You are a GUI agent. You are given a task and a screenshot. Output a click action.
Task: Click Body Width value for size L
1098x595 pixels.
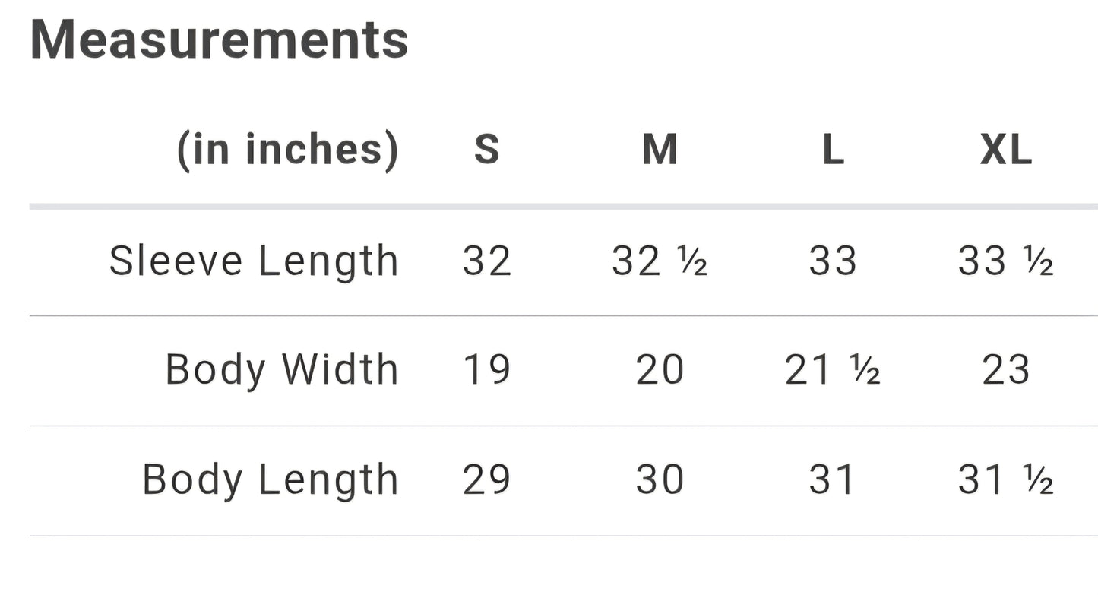coord(833,371)
